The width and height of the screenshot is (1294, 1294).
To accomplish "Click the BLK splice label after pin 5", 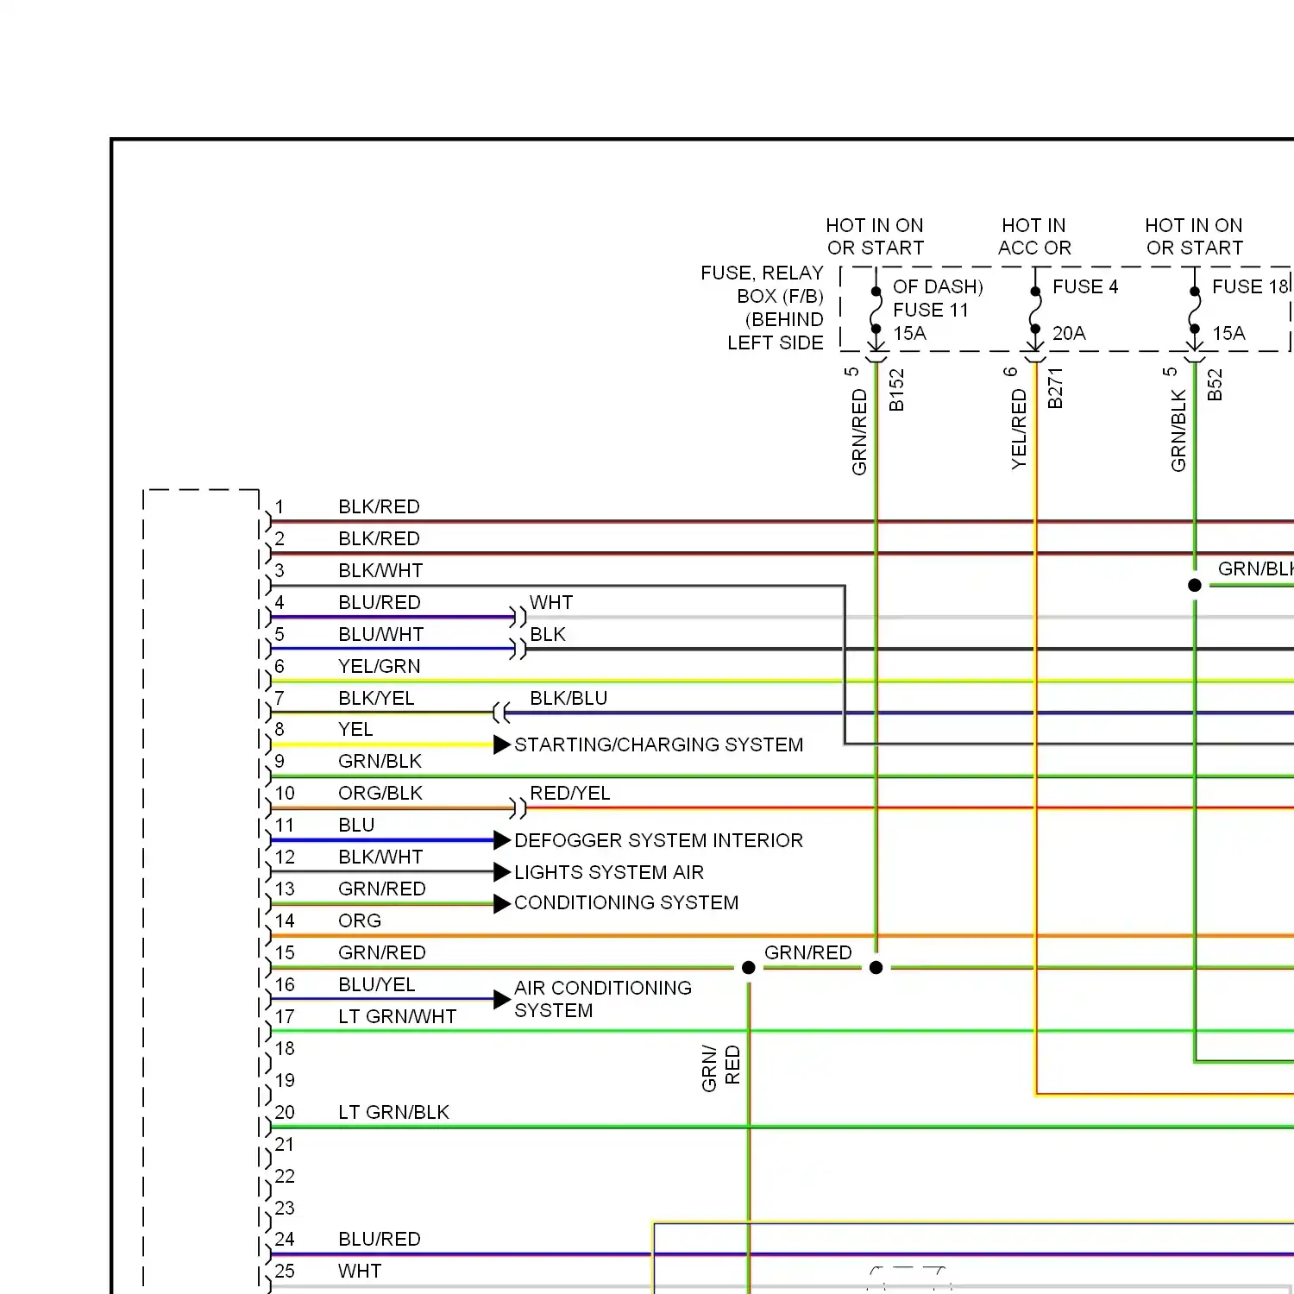I will pyautogui.click(x=548, y=634).
